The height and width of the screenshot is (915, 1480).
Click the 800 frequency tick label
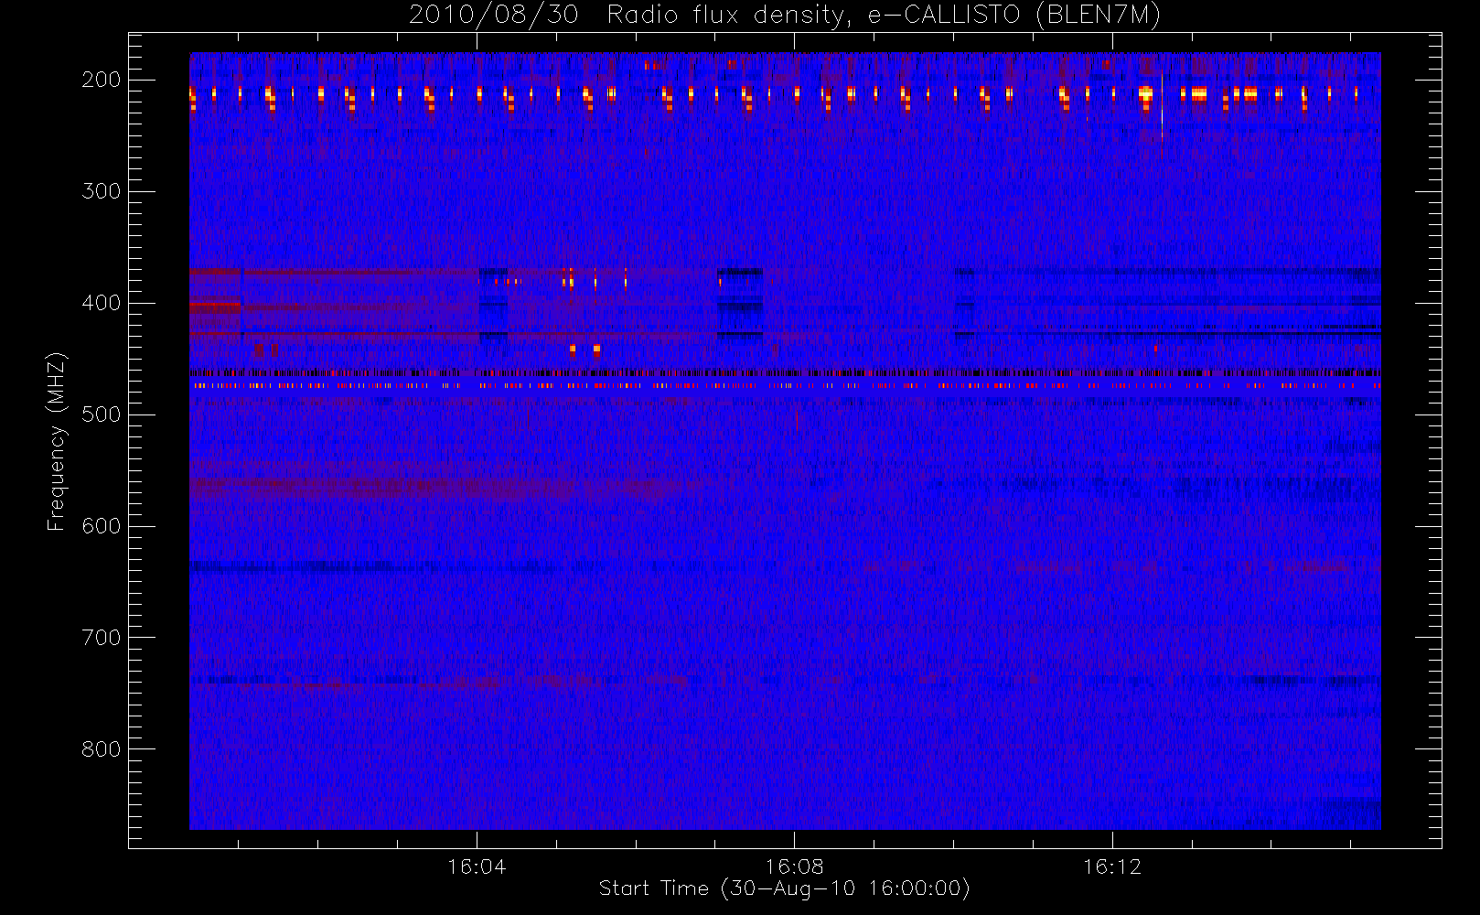pyautogui.click(x=102, y=749)
